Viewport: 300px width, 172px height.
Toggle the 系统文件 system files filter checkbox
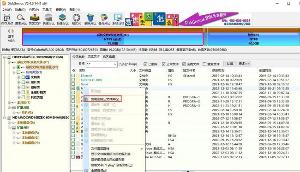click(x=184, y=64)
